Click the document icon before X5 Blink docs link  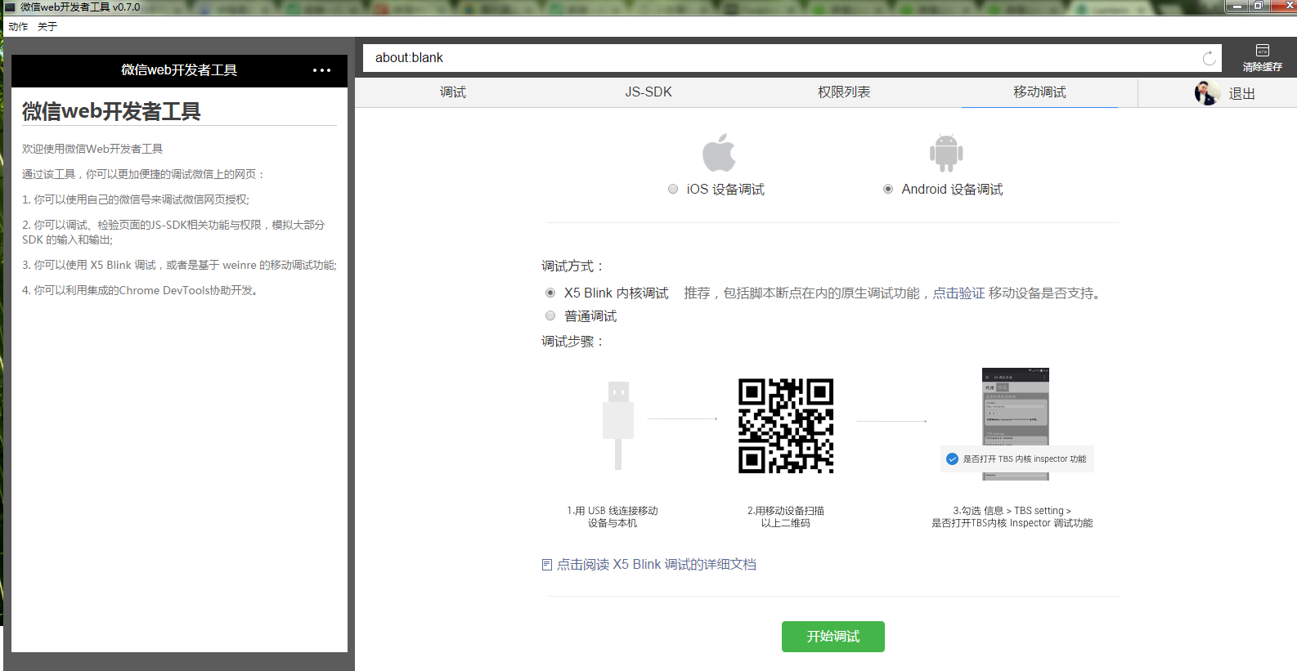[547, 565]
